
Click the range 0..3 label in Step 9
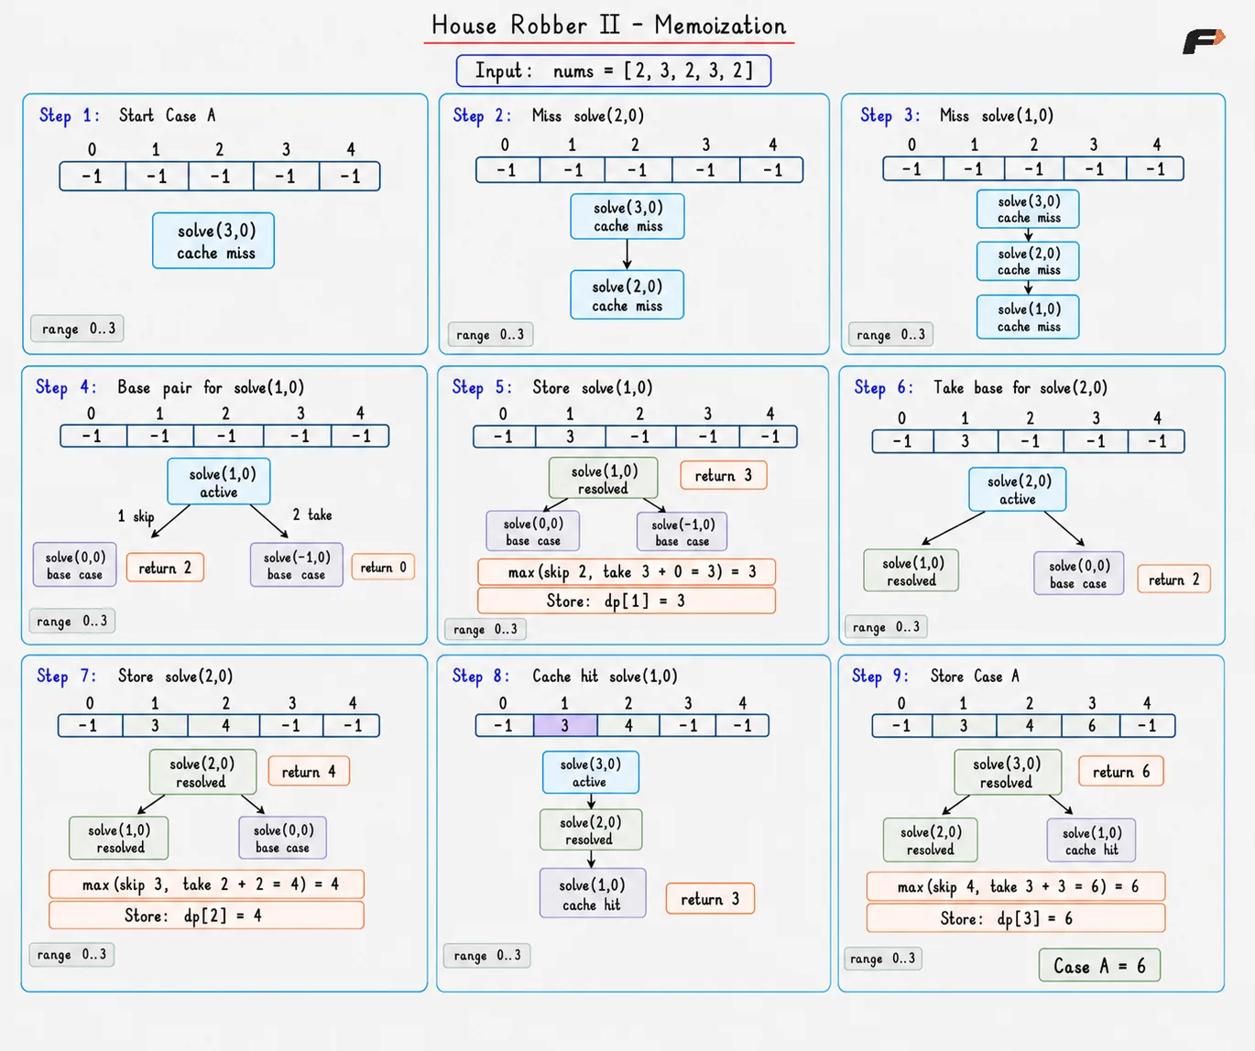point(883,959)
